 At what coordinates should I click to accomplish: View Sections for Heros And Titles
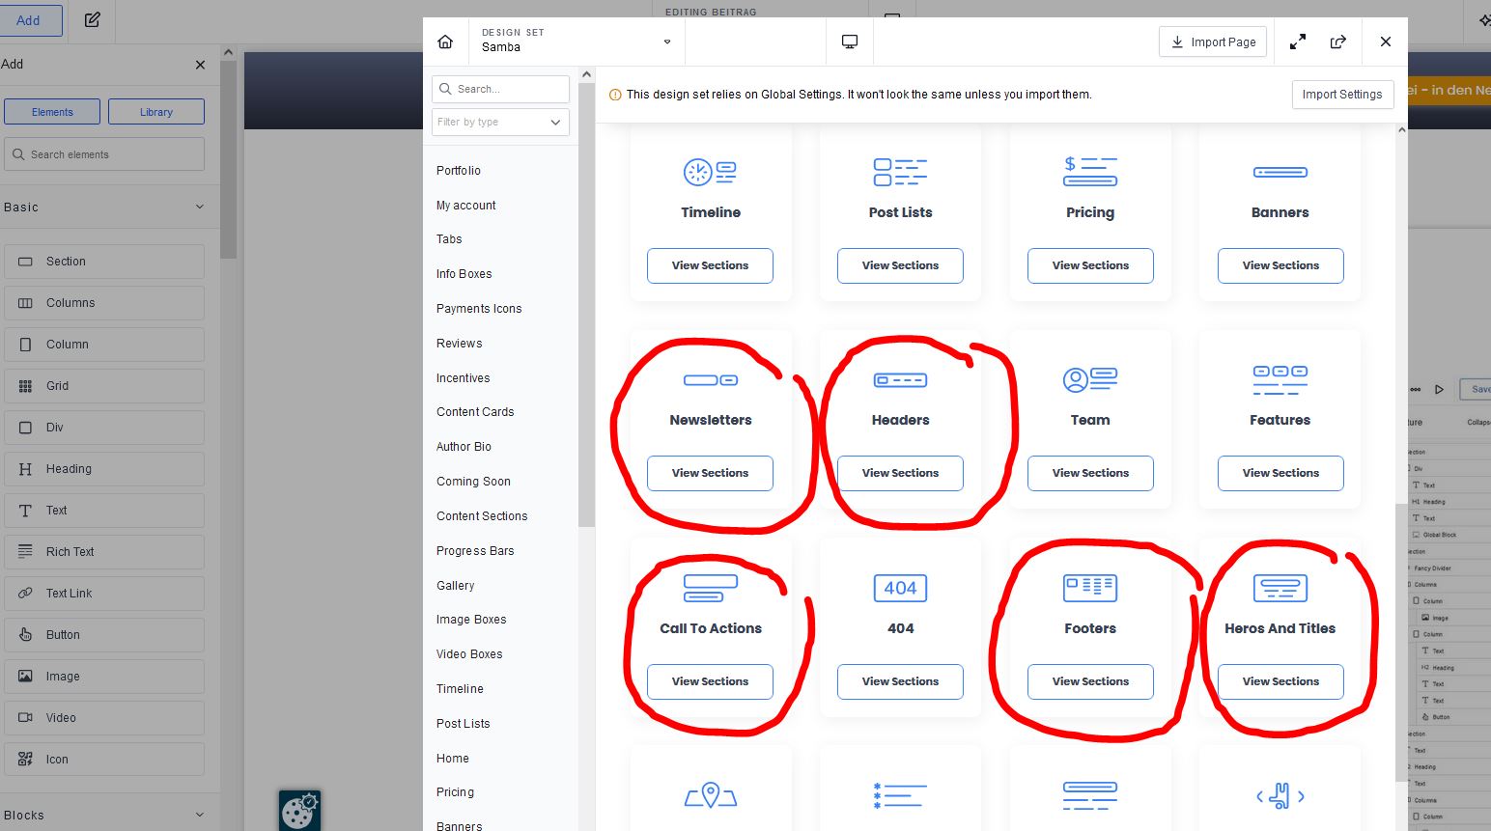pos(1280,681)
